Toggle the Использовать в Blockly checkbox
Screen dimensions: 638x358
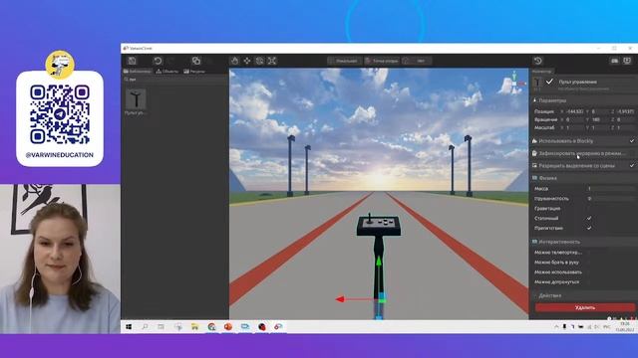click(x=631, y=141)
